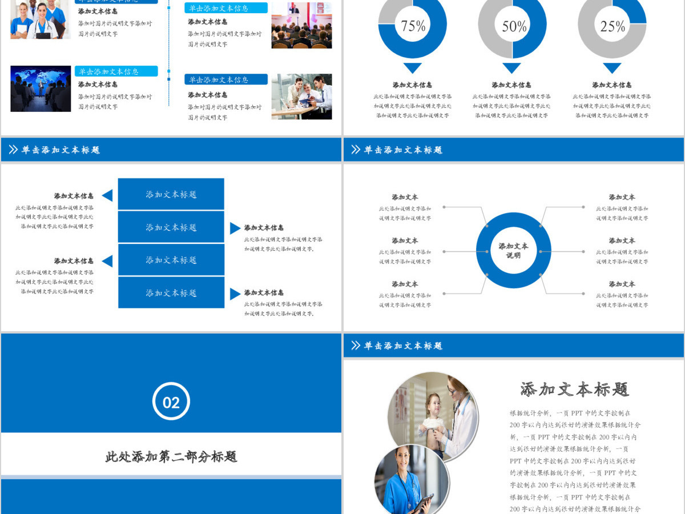
Task: Click 添加文本 label at middle left of ring
Action: tap(405, 240)
